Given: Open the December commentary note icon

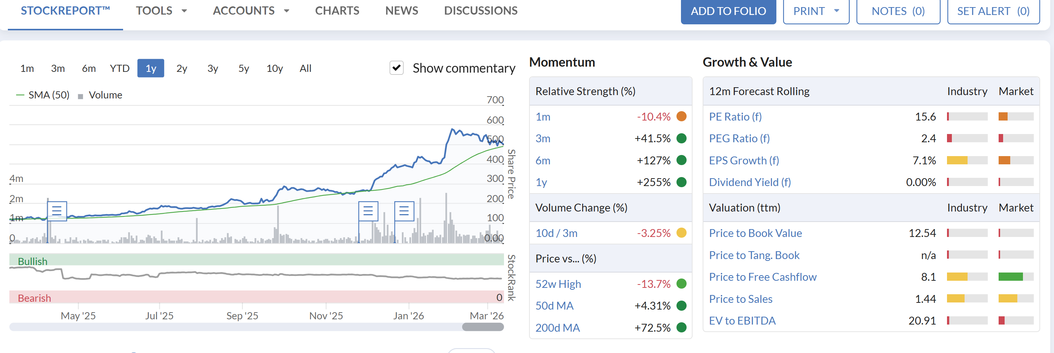Looking at the screenshot, I should coord(368,211).
